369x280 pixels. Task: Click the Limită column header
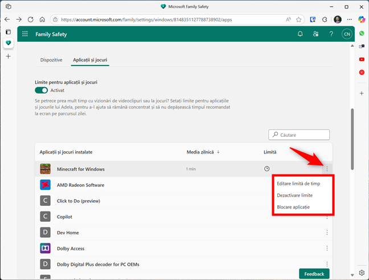(x=270, y=152)
